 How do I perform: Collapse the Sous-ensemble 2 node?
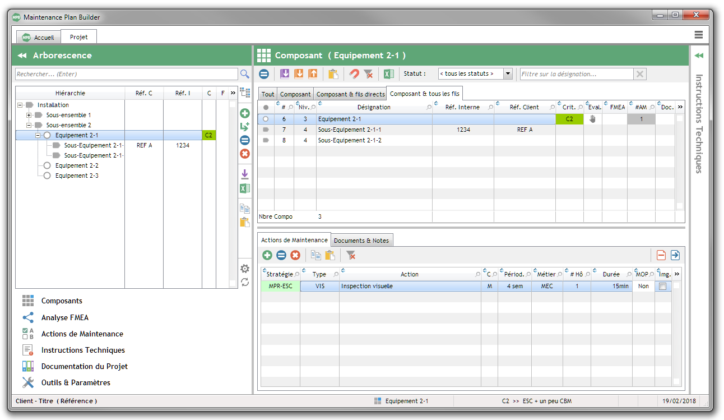[29, 125]
